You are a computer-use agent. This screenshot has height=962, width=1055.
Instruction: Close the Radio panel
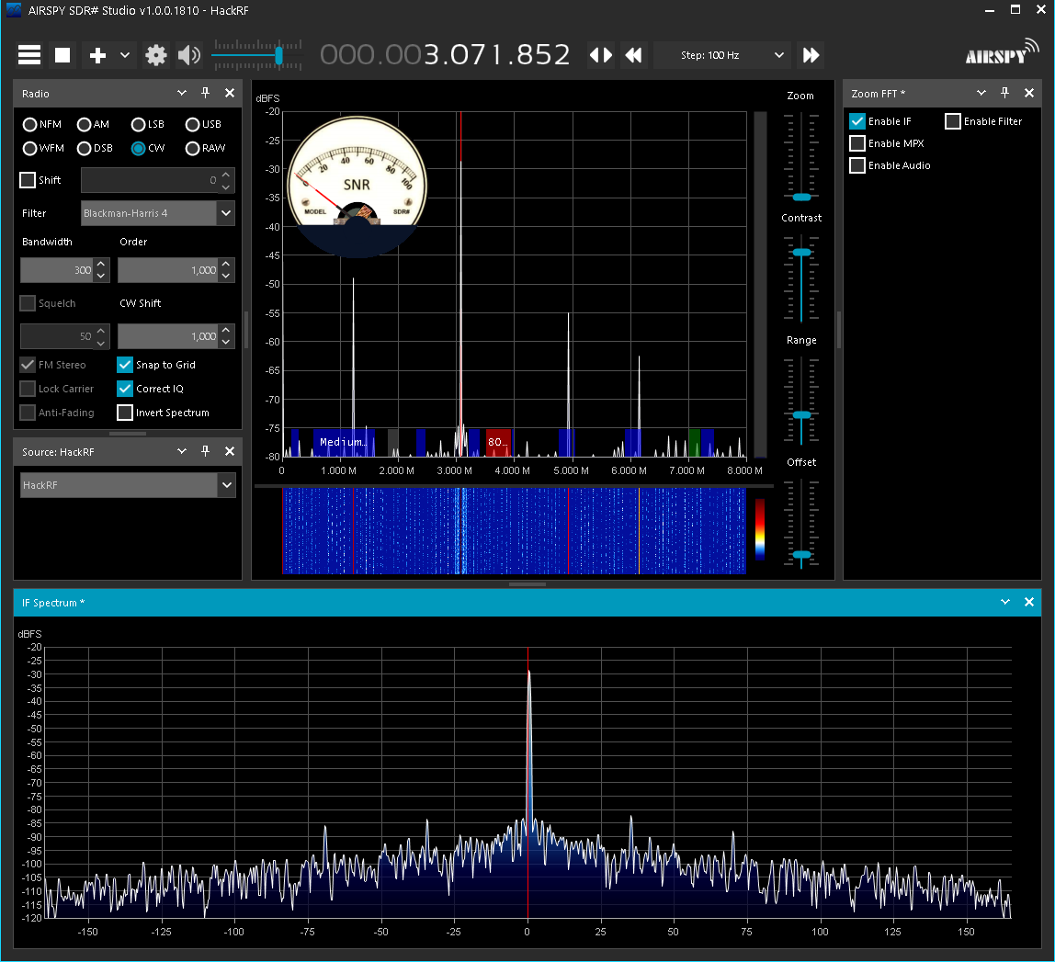230,93
